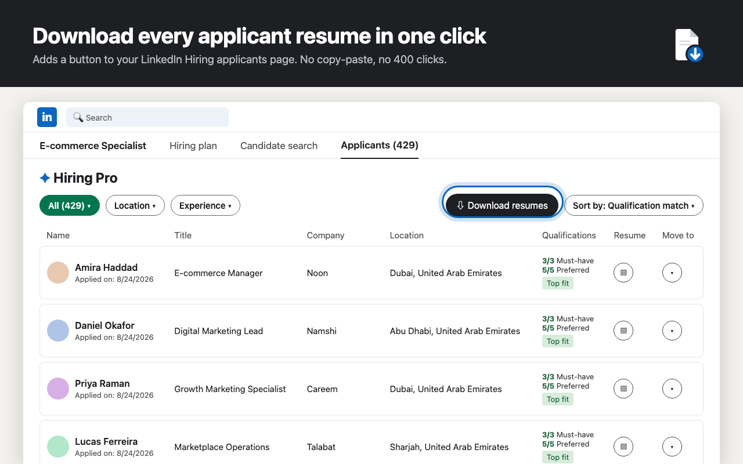The image size is (743, 464).
Task: Expand Move to dropdown for Daniel Okafor
Action: pos(672,331)
